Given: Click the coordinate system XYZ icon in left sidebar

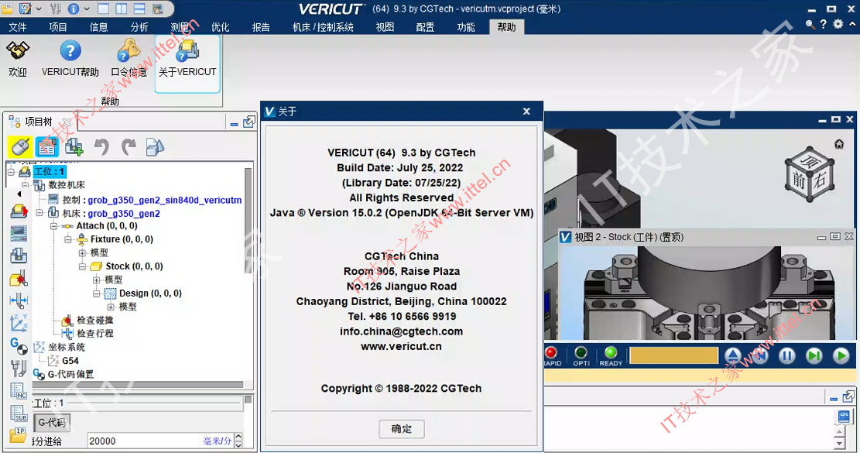Looking at the screenshot, I should click(19, 323).
